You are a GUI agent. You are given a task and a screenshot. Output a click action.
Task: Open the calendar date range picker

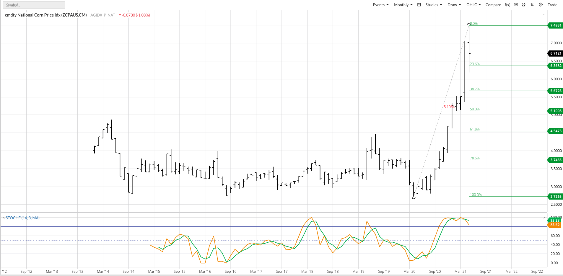(x=419, y=5)
